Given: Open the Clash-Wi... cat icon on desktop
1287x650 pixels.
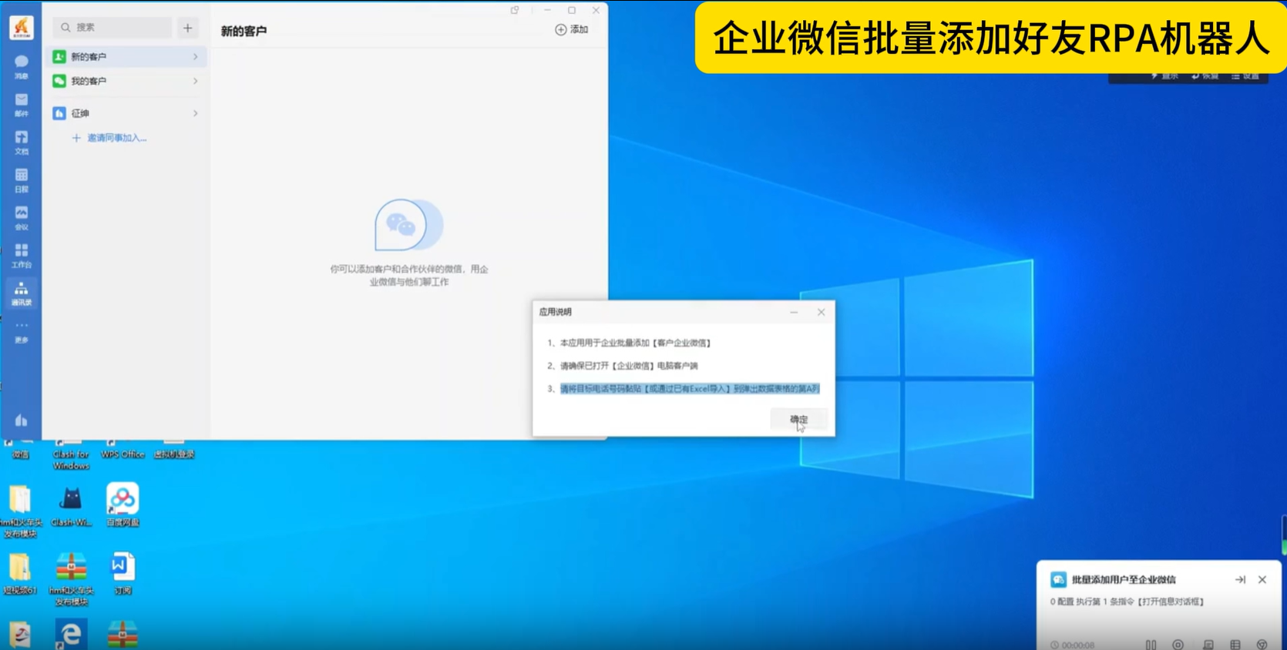Looking at the screenshot, I should [71, 504].
